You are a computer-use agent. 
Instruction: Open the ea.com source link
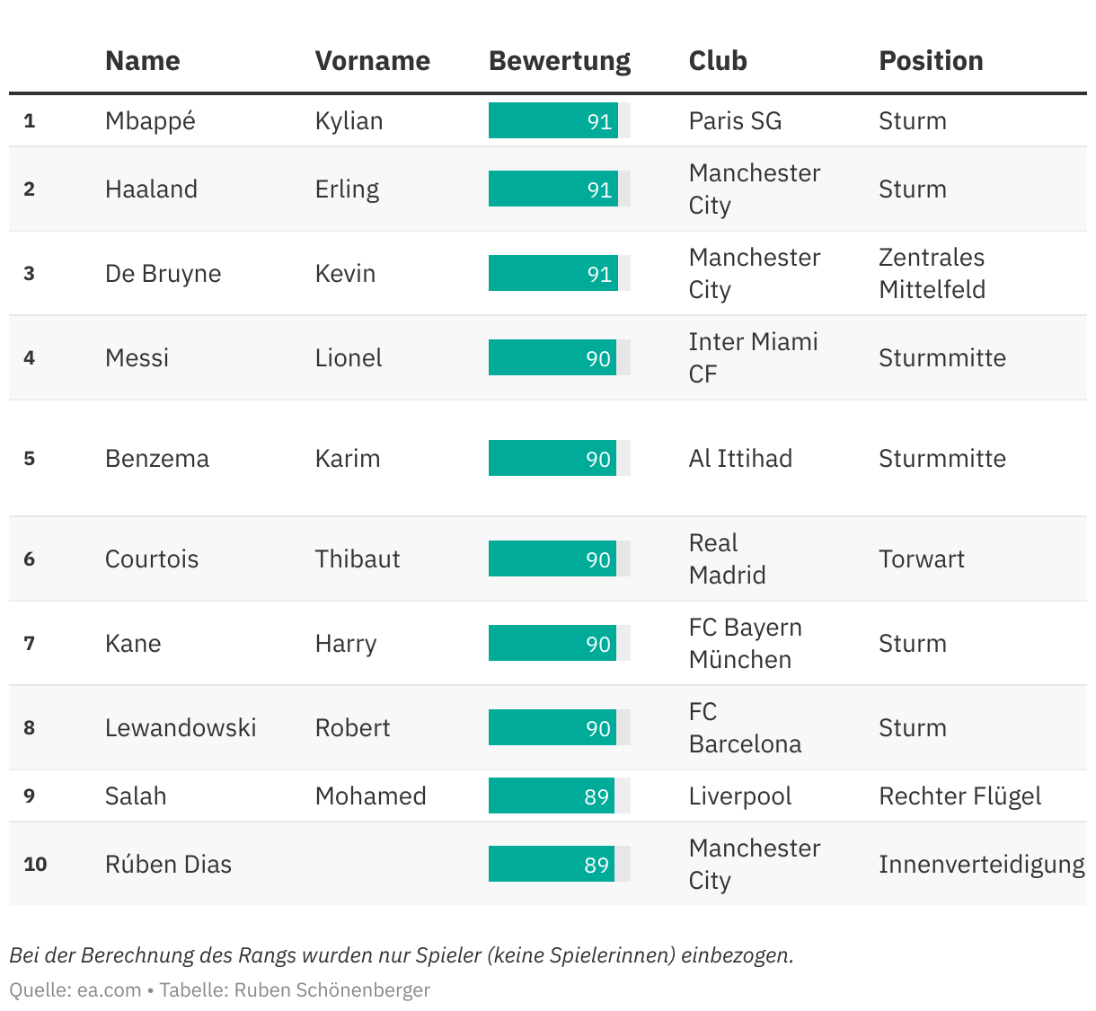pos(109,989)
